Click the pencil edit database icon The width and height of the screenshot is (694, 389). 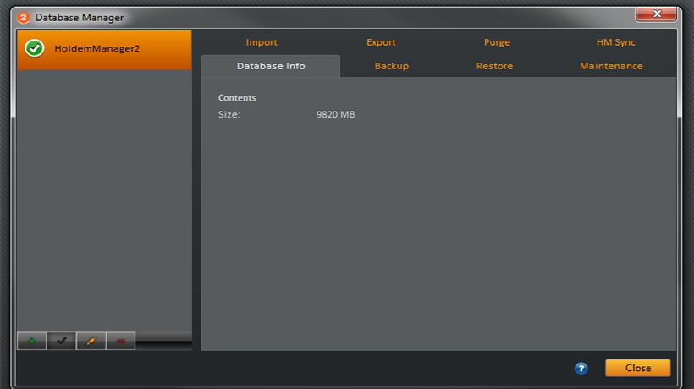coord(91,341)
